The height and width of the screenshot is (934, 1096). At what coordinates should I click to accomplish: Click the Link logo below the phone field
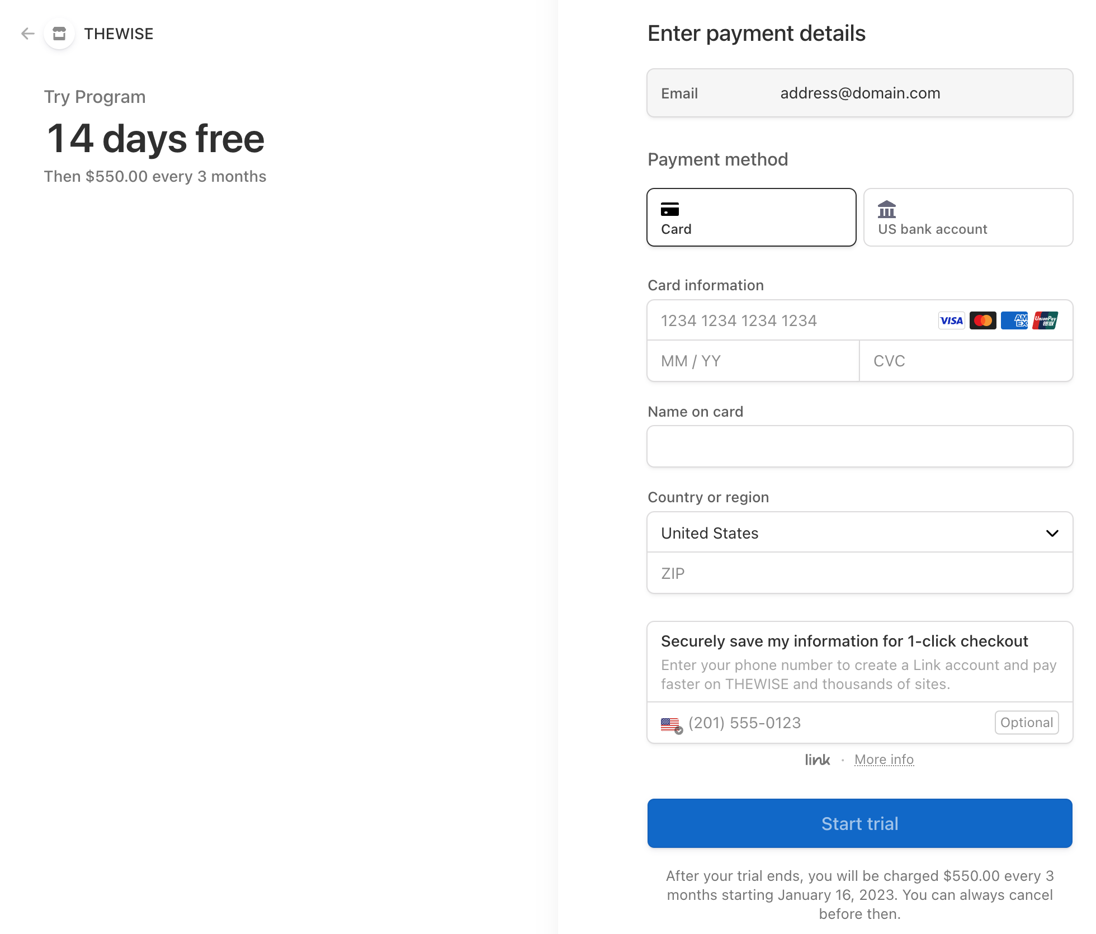(x=817, y=759)
